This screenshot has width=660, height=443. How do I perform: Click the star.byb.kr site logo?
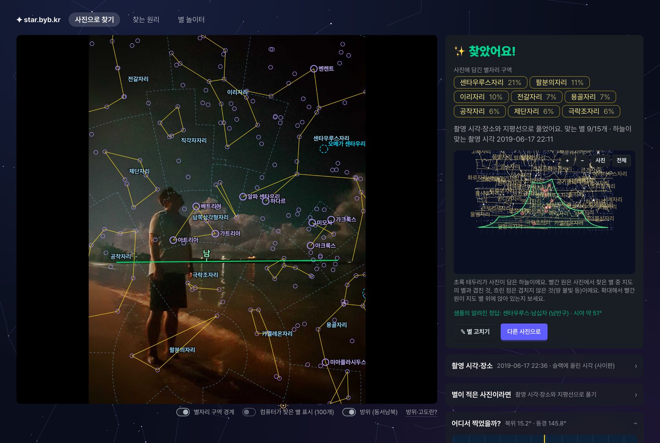pyautogui.click(x=38, y=19)
